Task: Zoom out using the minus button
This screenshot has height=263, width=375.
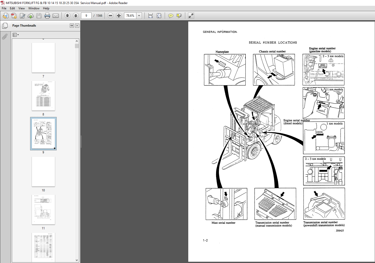Action: (x=110, y=16)
